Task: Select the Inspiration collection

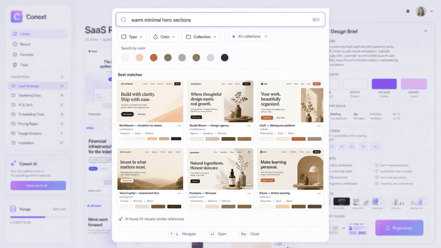Action: [x=38, y=143]
